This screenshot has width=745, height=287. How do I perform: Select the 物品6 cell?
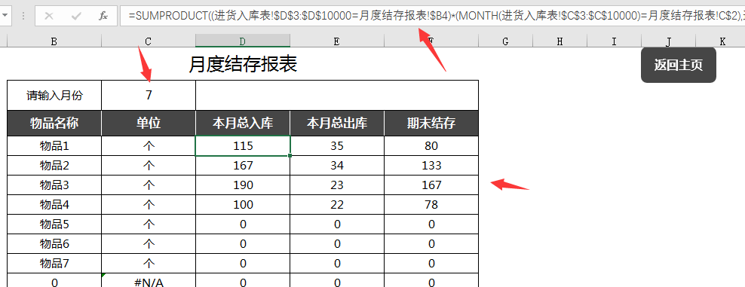point(54,243)
